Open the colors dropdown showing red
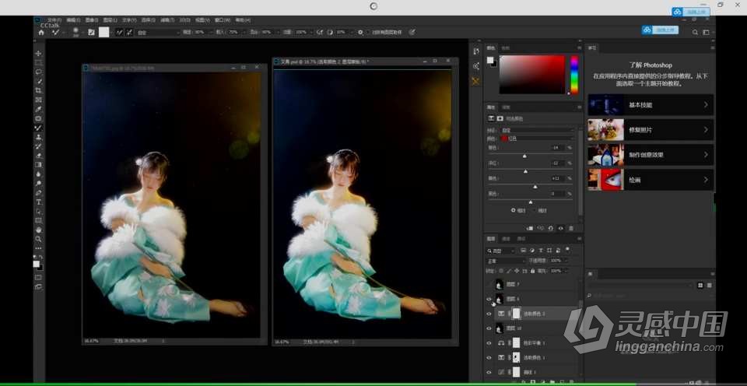 pos(538,139)
